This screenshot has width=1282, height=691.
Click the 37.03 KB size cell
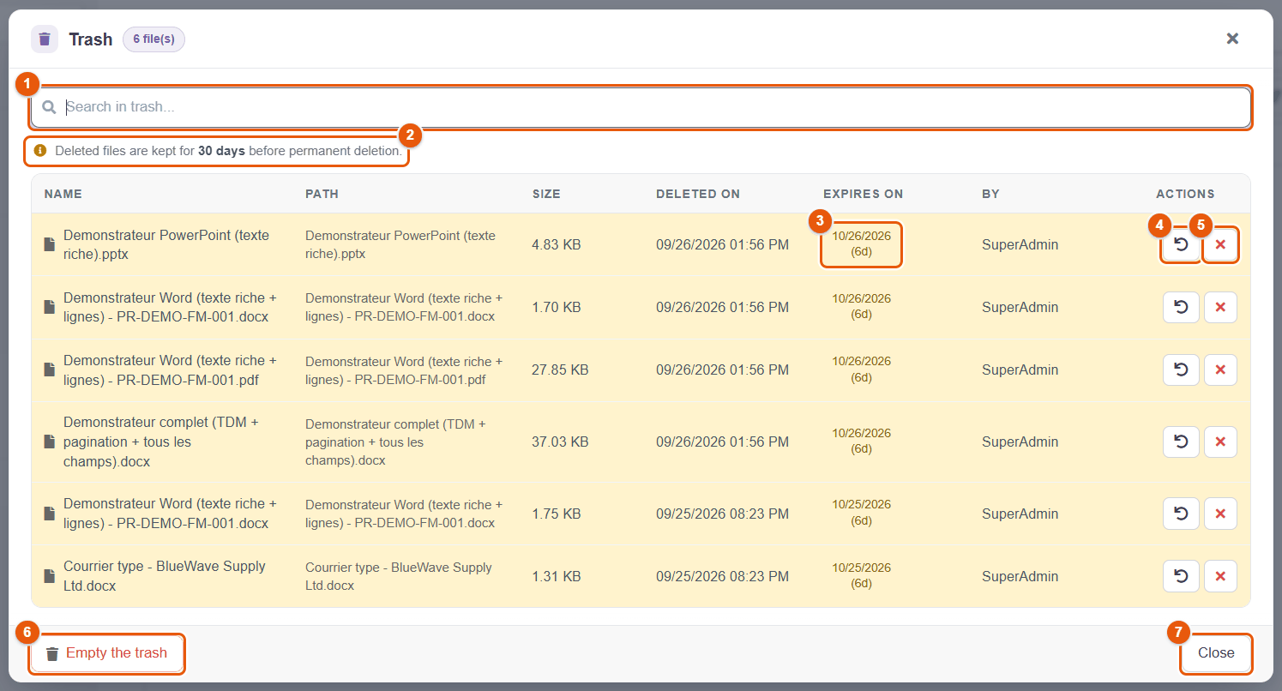[560, 442]
